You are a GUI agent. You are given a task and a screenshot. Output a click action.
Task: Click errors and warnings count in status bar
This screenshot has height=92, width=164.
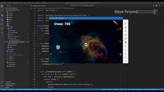(x=12, y=89)
